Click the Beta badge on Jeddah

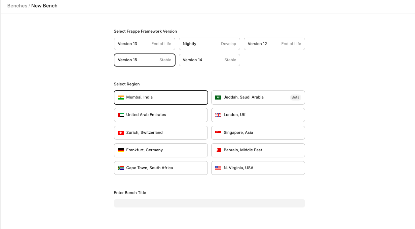coord(295,98)
